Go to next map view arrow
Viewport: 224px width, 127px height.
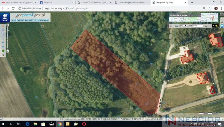point(3,47)
